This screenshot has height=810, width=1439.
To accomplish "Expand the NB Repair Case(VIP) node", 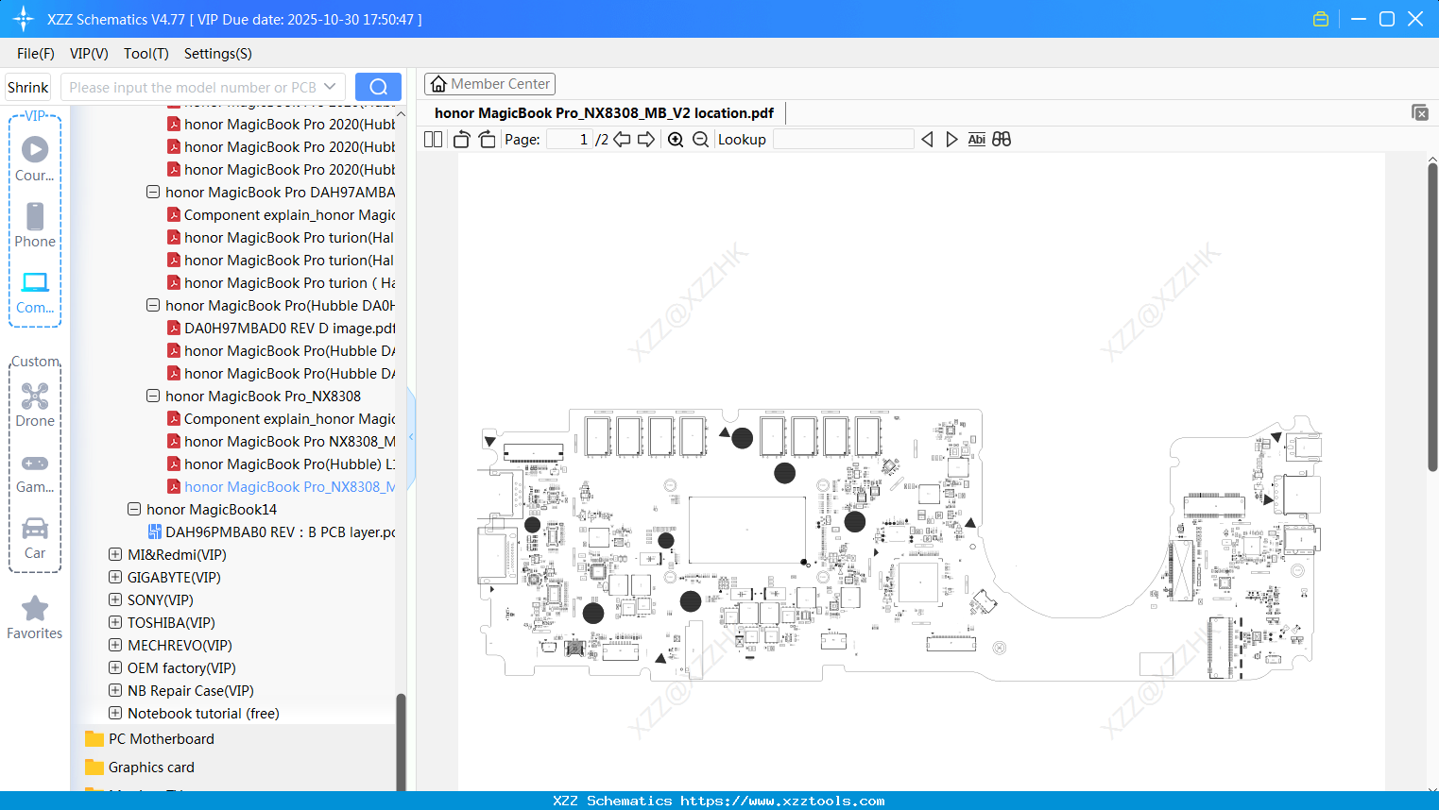I will click(115, 690).
